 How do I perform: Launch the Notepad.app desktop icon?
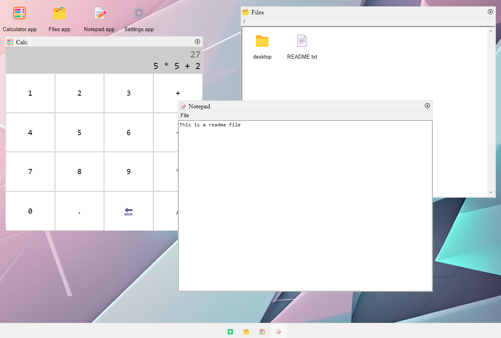tap(99, 13)
